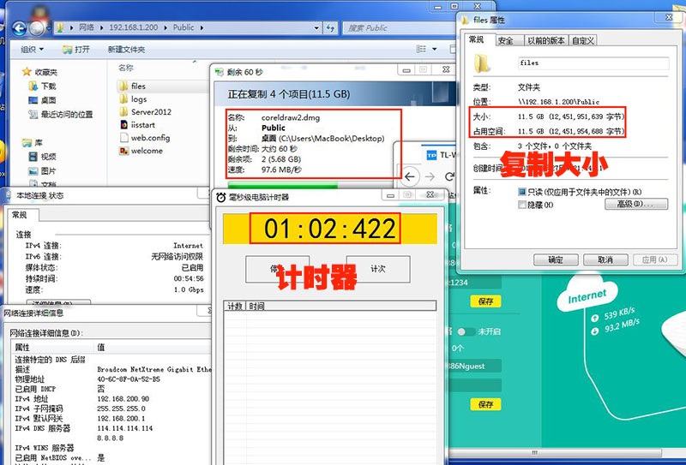Click the 计数 column header in timer
This screenshot has height=465, width=686.
(x=235, y=306)
